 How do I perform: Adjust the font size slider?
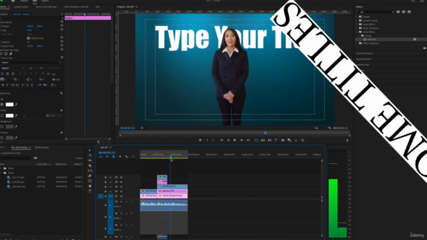41,68
